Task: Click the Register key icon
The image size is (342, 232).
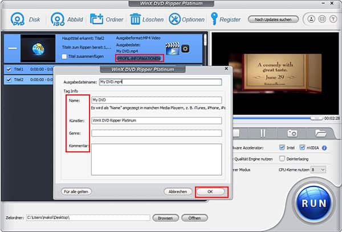Action: click(x=214, y=19)
